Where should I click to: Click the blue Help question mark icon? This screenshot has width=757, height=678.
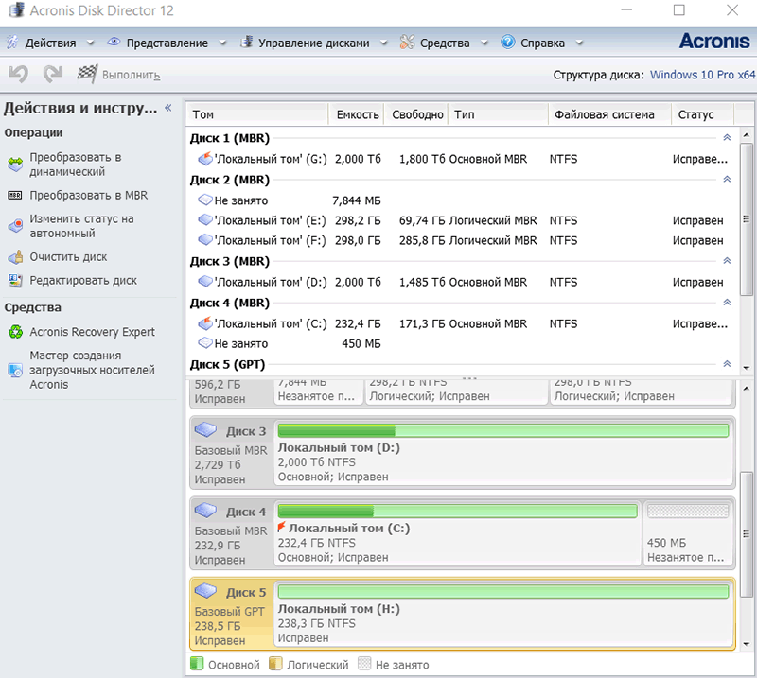[507, 43]
